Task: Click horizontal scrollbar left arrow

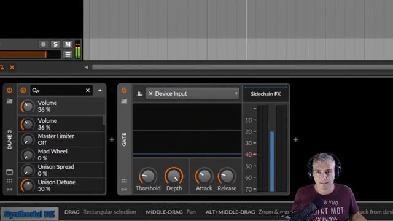Action: (x=86, y=67)
